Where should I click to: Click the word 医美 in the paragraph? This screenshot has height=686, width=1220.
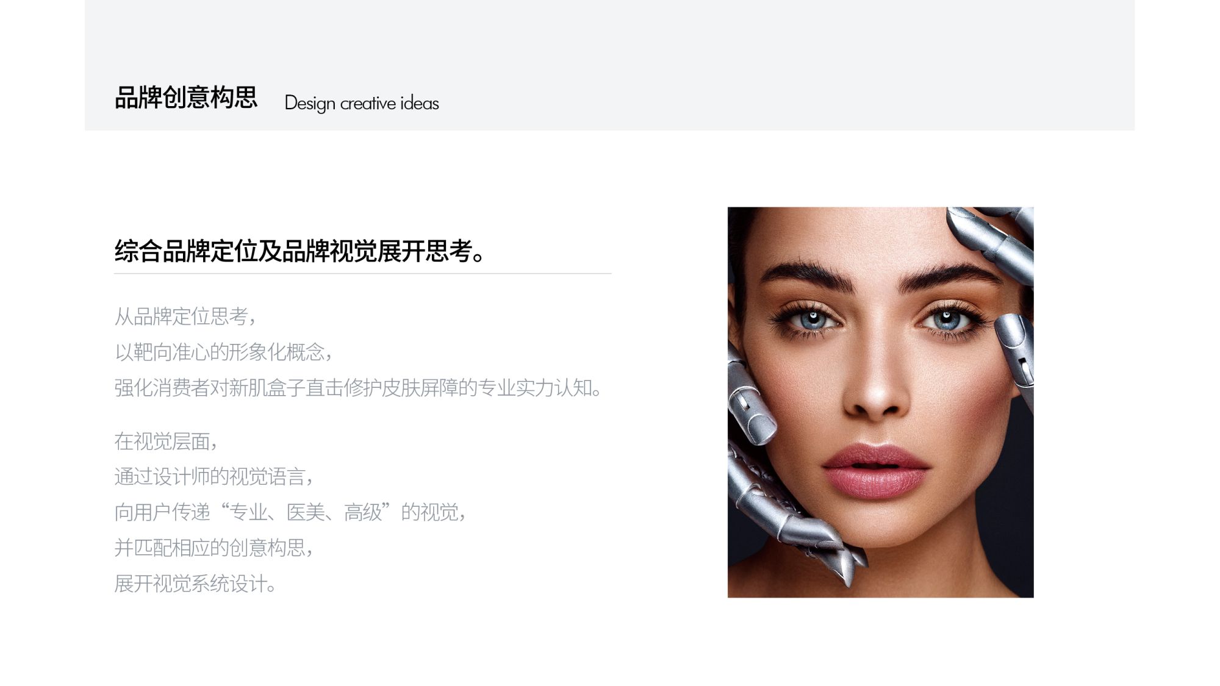306,512
